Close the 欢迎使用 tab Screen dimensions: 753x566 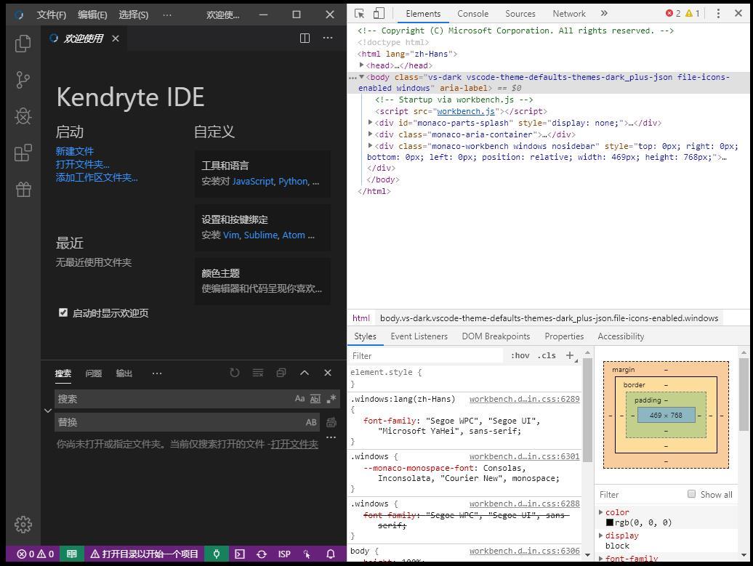coord(116,39)
